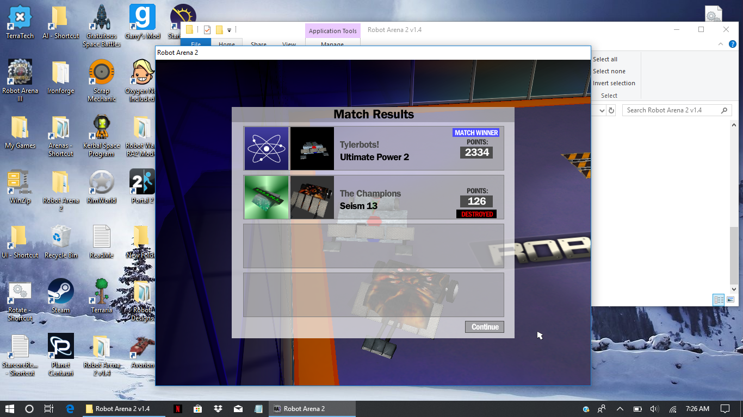Select The Champions team green logo
Viewport: 743px width, 417px height.
267,197
